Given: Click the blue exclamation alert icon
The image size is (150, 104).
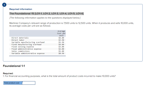Looking at the screenshot, I should (x=4, y=5).
